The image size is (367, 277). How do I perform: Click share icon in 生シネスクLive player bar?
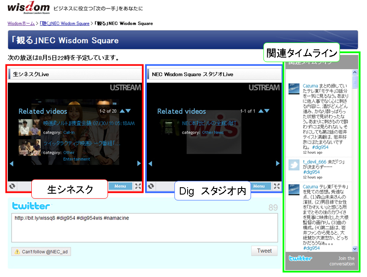coord(12,186)
